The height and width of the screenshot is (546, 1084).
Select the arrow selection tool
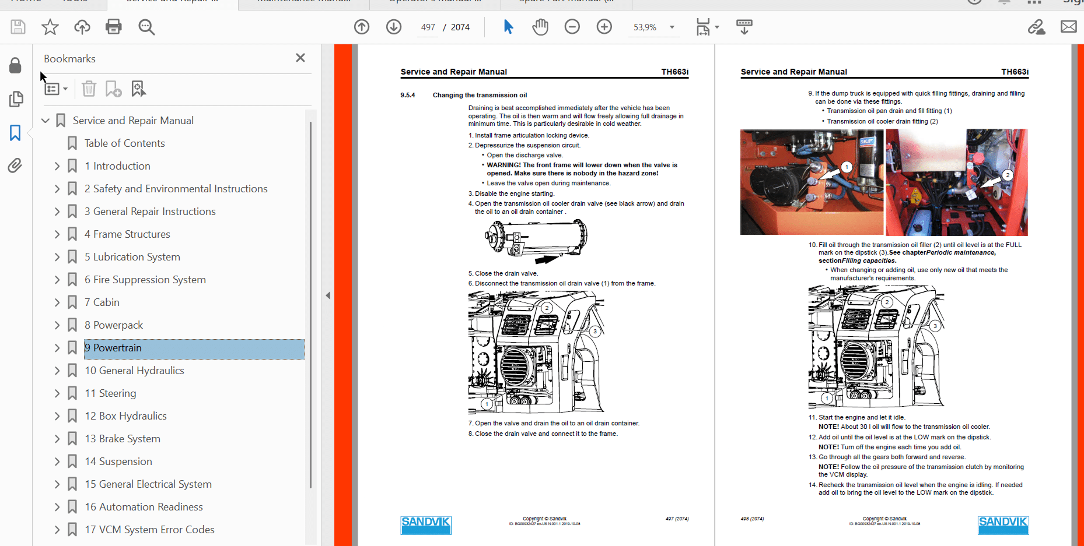tap(508, 27)
